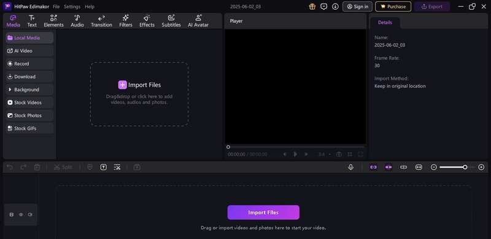Click the HitPaw Edimakor logo icon
The width and height of the screenshot is (491, 239).
[x=7, y=6]
